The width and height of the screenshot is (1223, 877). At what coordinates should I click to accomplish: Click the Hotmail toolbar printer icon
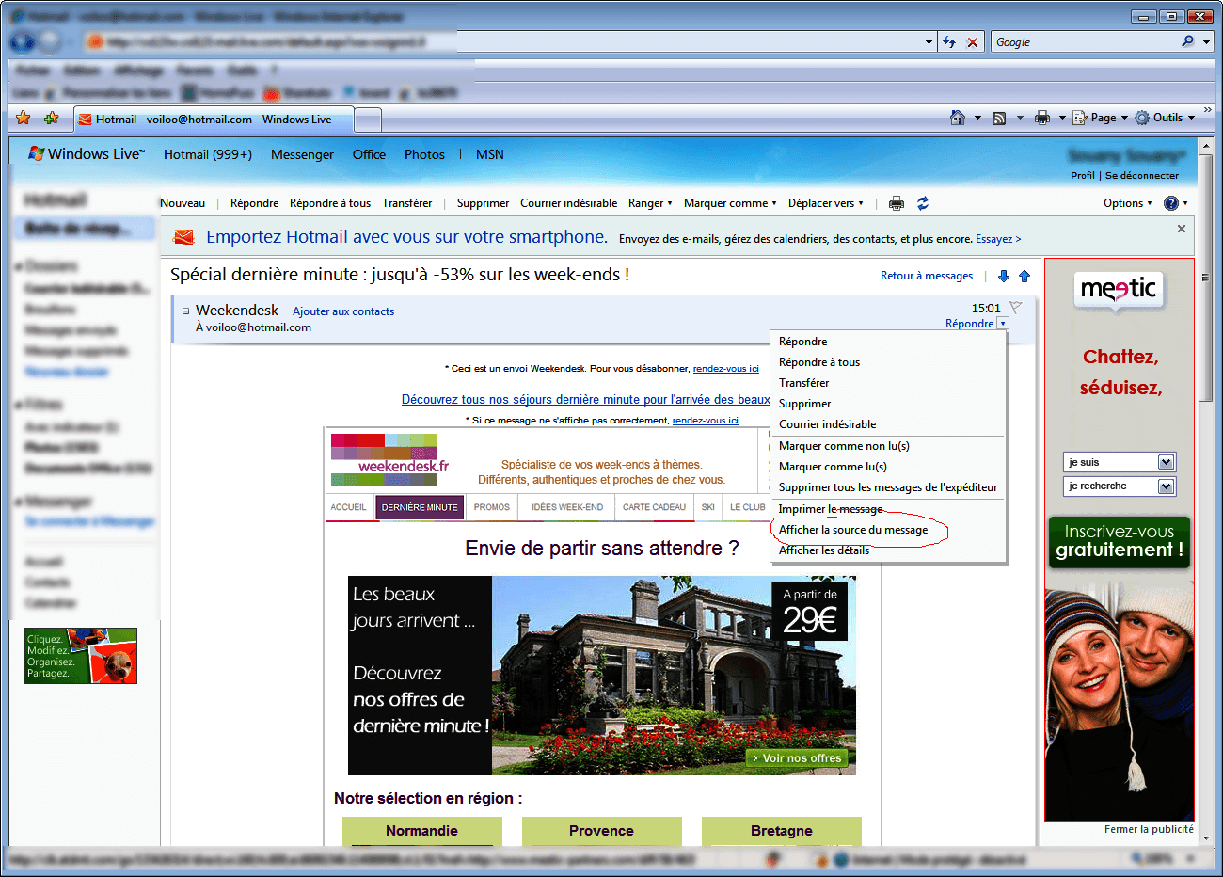coord(897,203)
